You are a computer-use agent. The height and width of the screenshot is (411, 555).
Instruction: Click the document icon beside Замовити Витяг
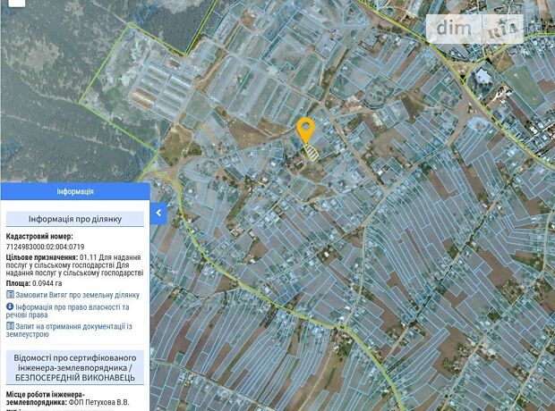[x=10, y=294]
